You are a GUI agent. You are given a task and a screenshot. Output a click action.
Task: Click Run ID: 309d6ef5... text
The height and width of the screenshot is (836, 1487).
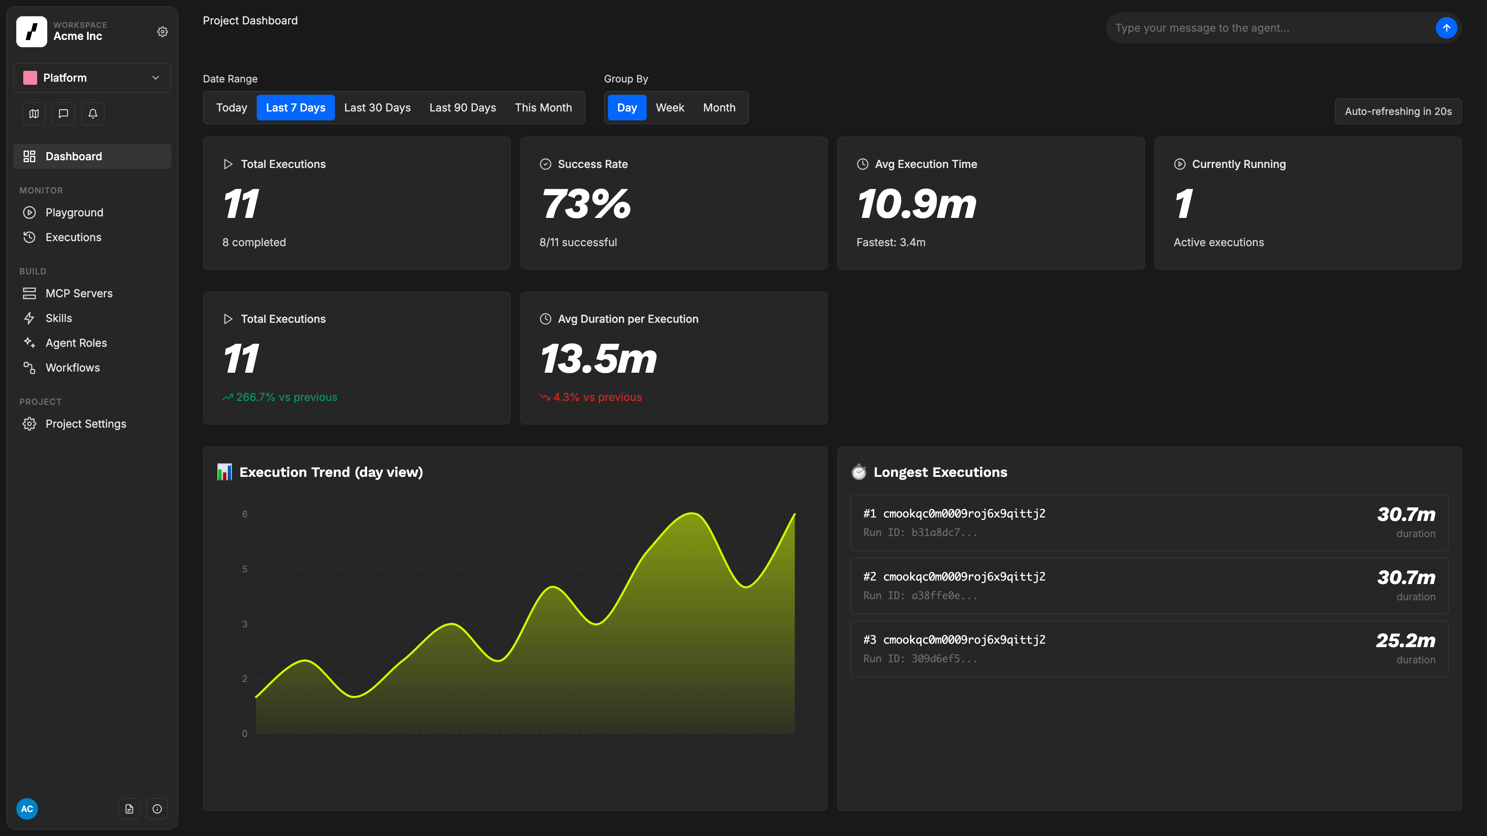[920, 658]
